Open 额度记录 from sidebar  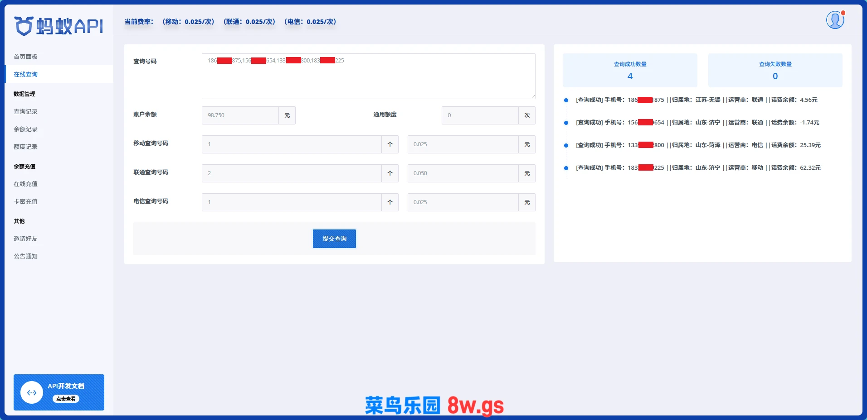(x=26, y=147)
